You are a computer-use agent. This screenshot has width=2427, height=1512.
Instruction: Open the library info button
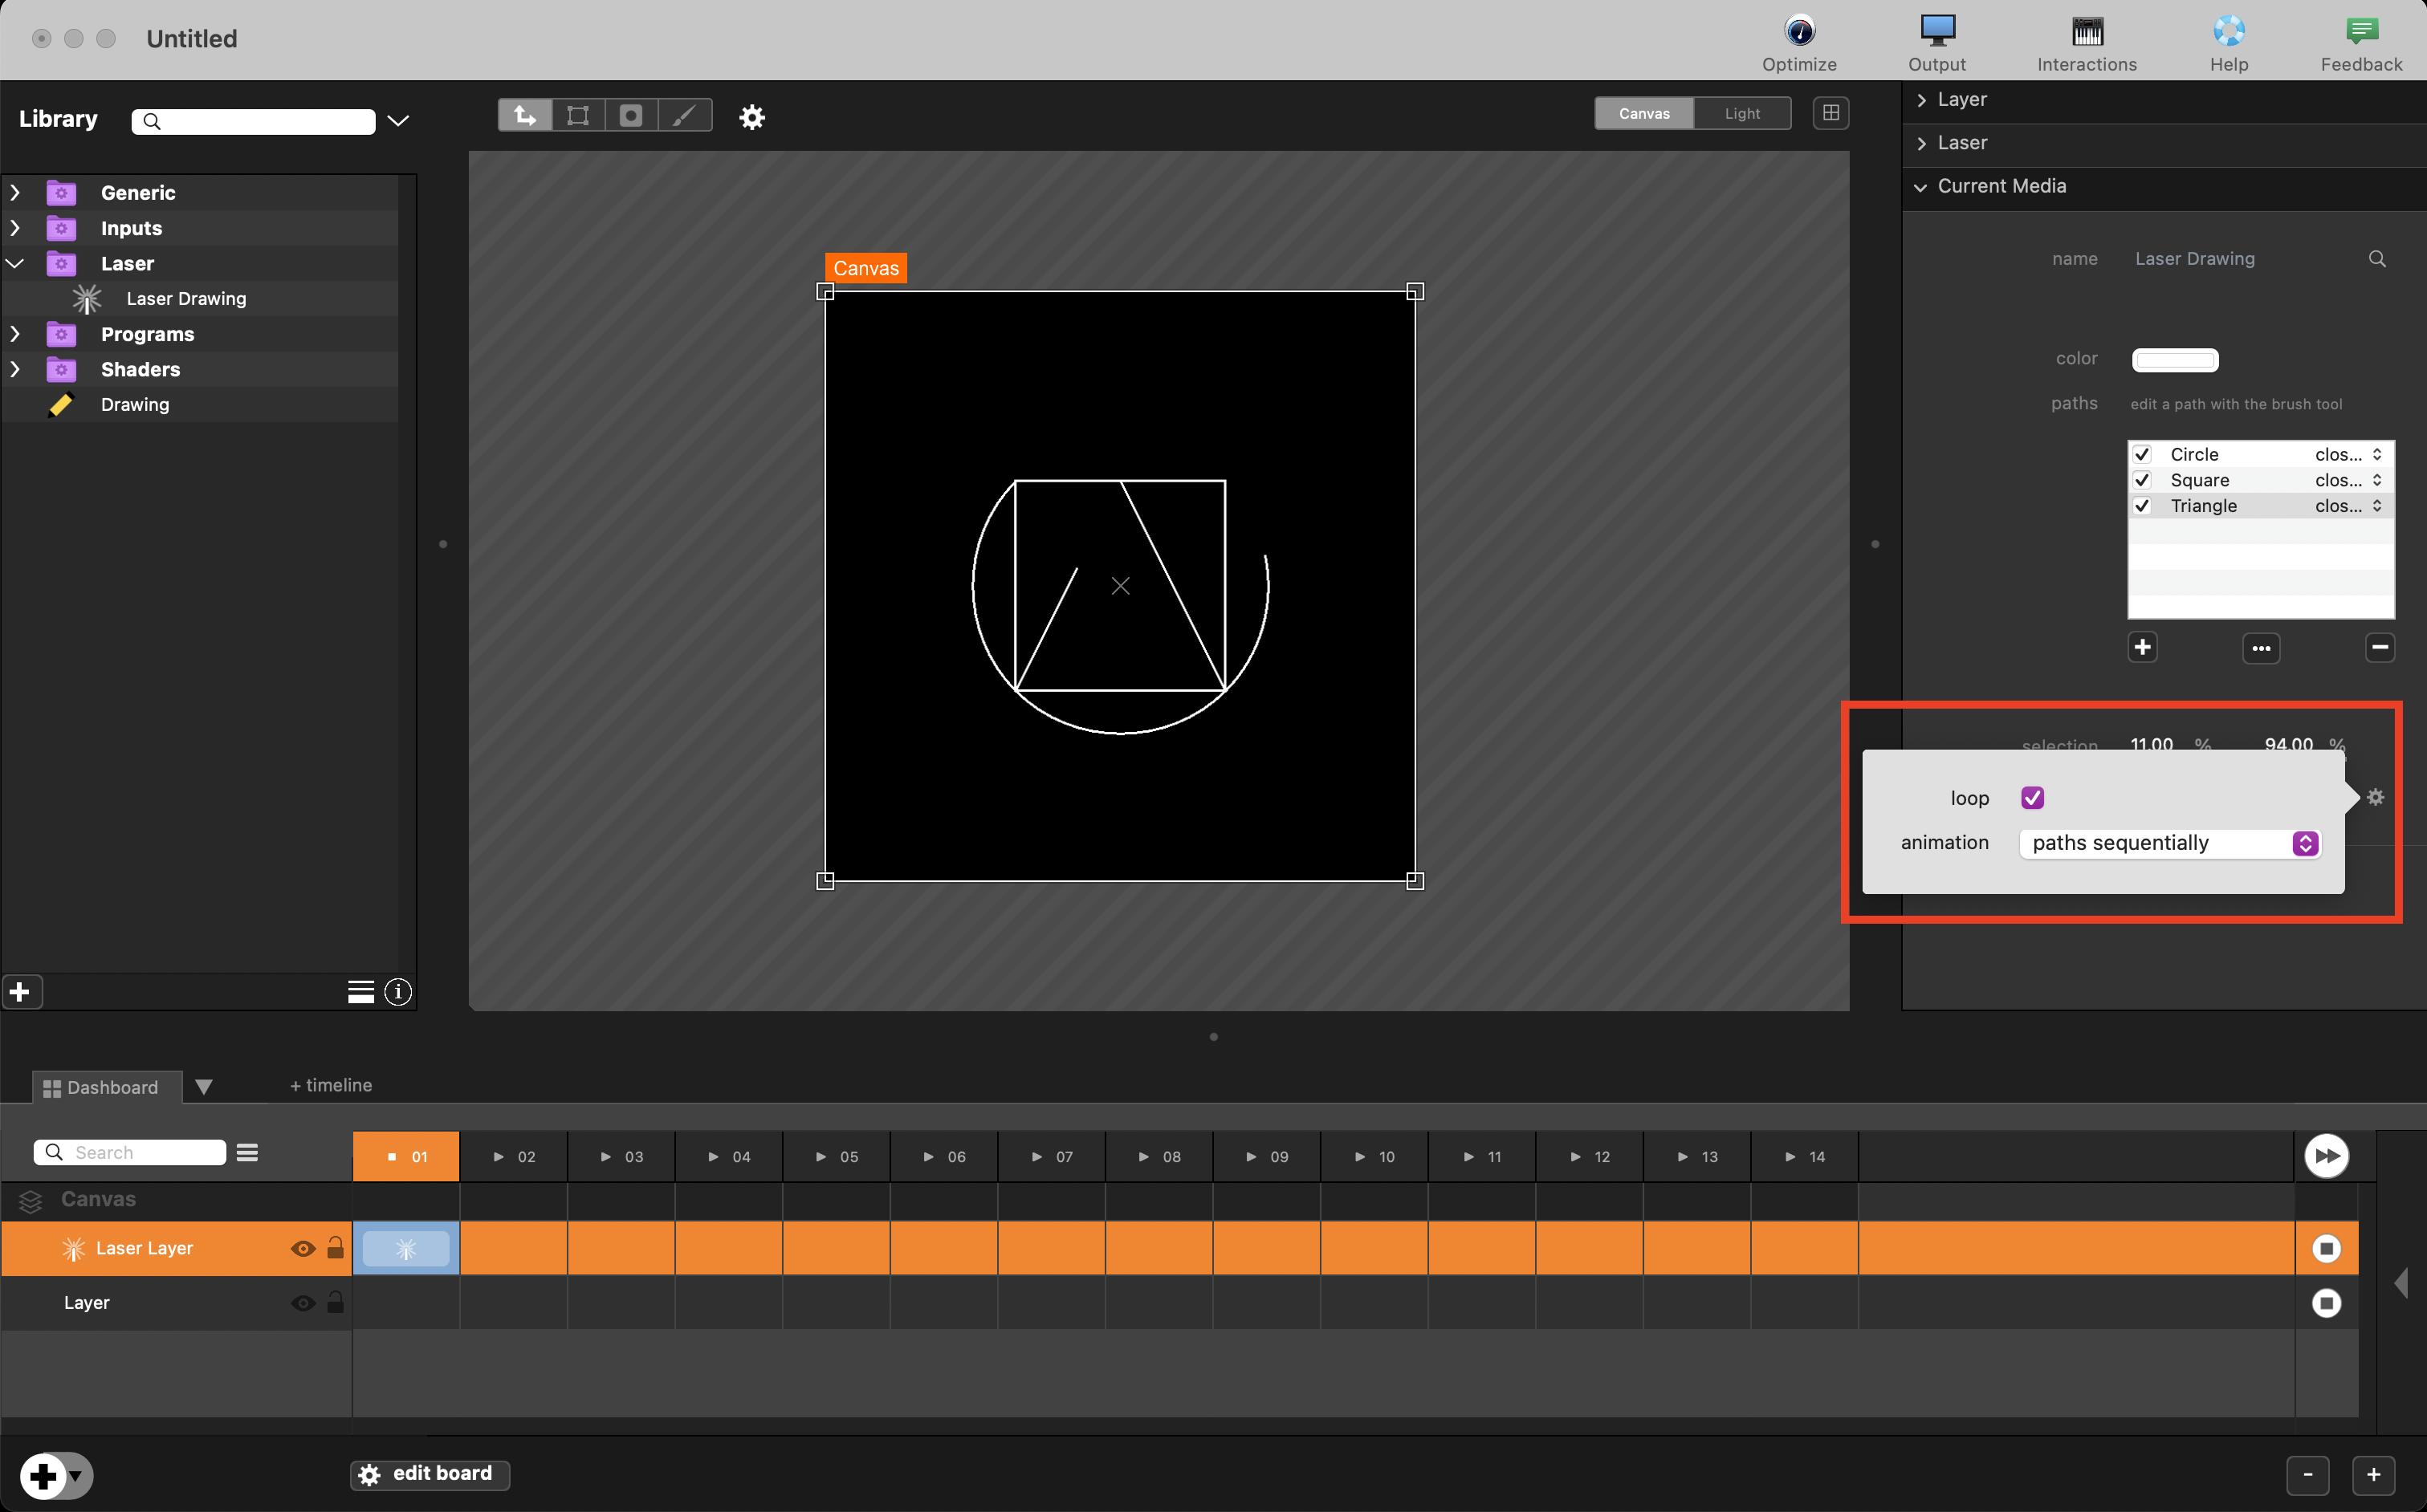[398, 992]
